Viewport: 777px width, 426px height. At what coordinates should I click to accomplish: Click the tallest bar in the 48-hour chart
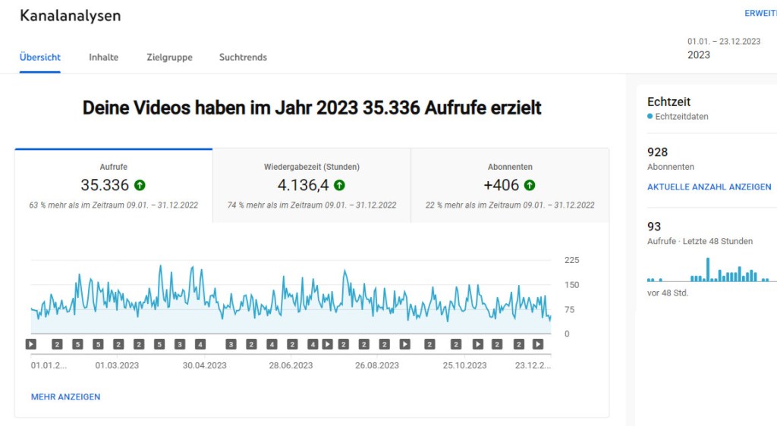[x=708, y=270]
